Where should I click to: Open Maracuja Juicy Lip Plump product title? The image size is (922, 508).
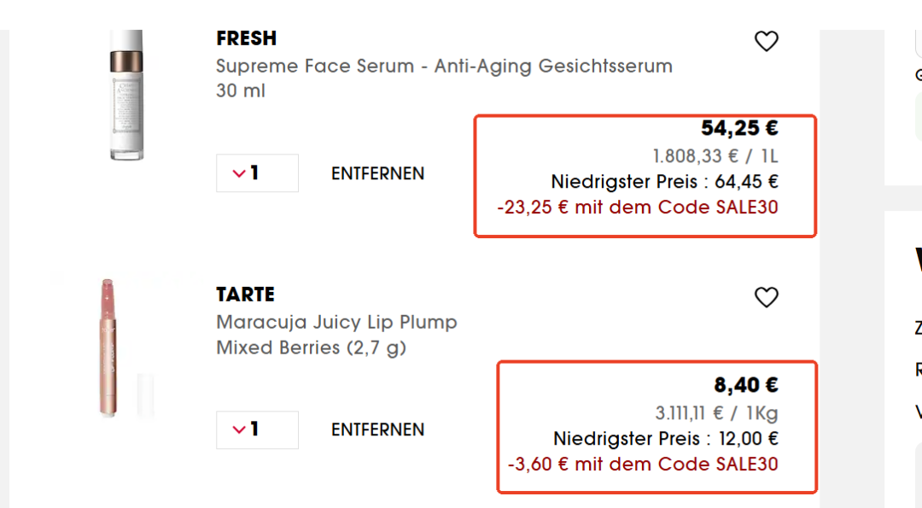point(336,322)
